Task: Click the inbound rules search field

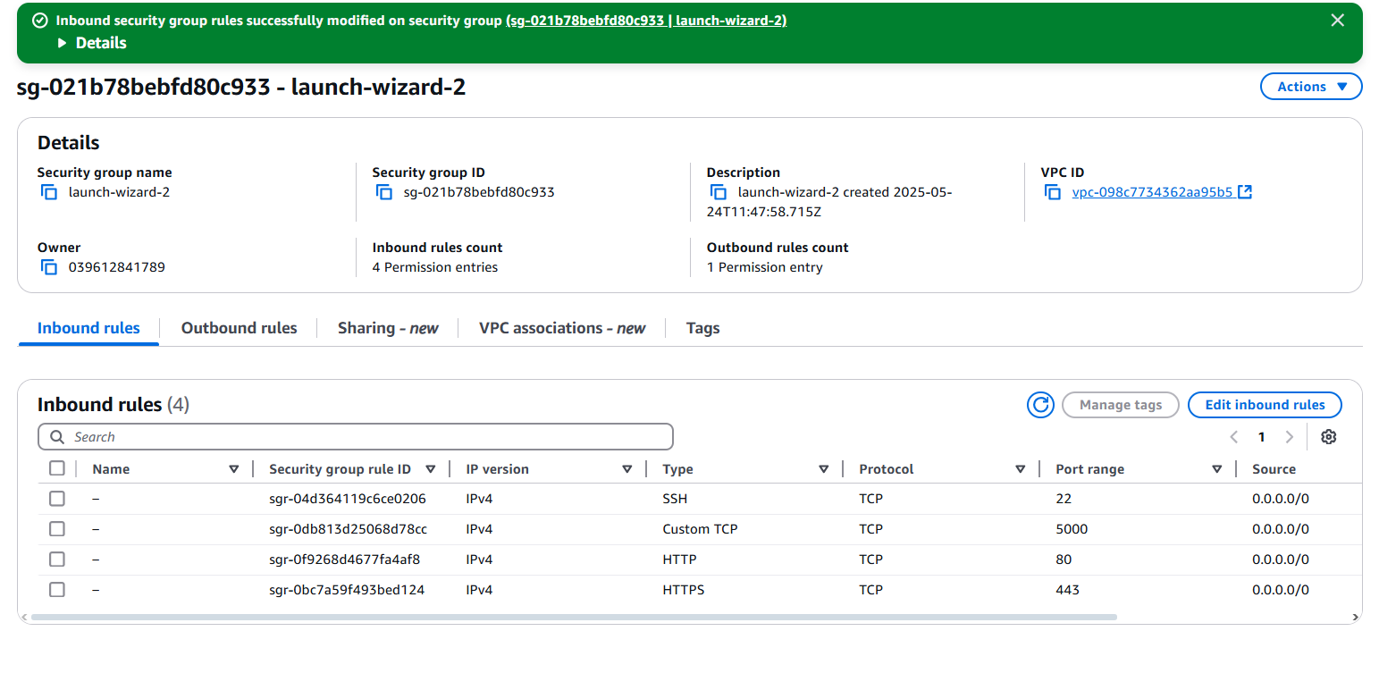Action: (355, 437)
